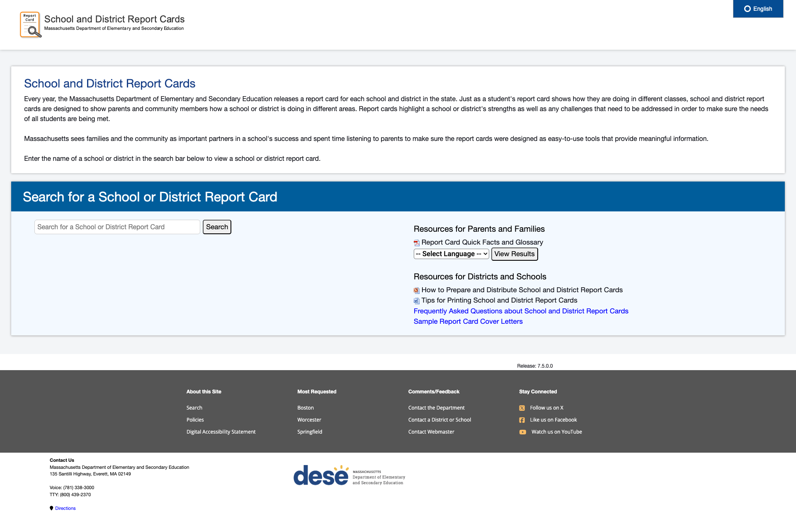Click the TTY: (800) 439-2370 text
Viewport: 796px width, 531px height.
click(x=70, y=495)
